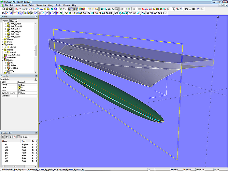Viewport: 228px width, 171px height.
Task: Expand the Curves tree node
Action: (x=2, y=39)
